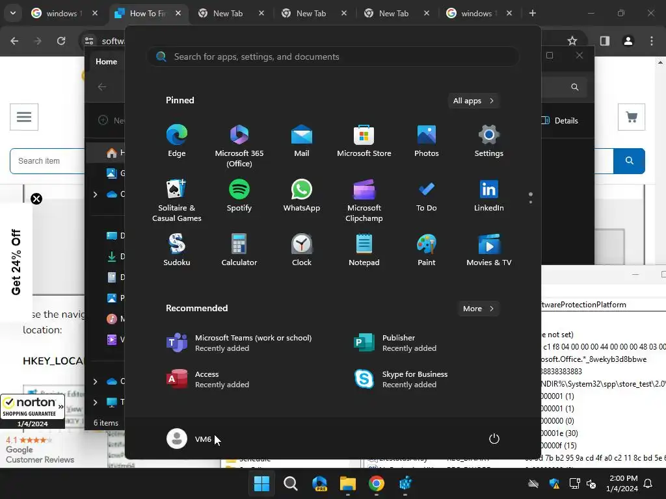
Task: Switch to Chrome from taskbar
Action: coord(377,483)
